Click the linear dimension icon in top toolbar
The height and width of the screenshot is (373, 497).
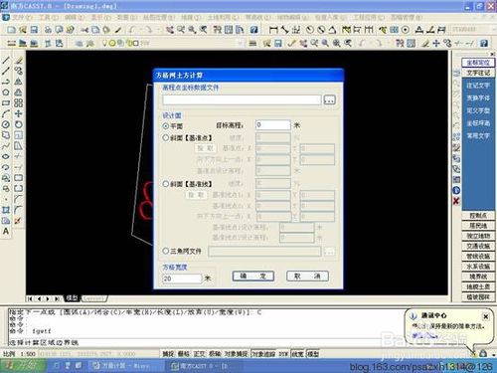(273, 30)
